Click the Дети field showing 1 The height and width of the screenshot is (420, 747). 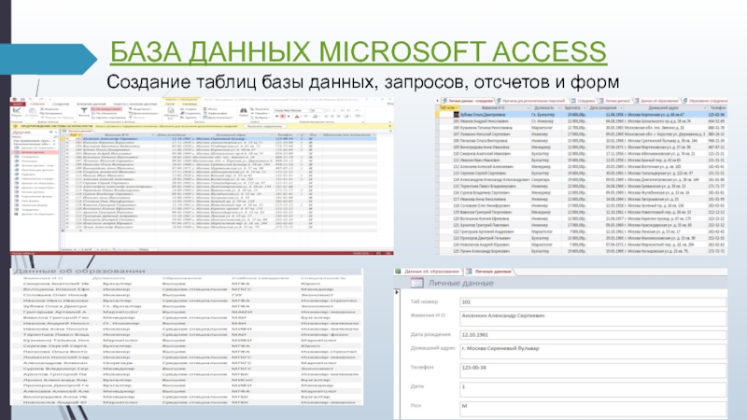593,389
